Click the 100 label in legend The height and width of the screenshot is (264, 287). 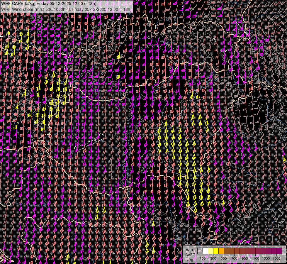tap(203, 258)
